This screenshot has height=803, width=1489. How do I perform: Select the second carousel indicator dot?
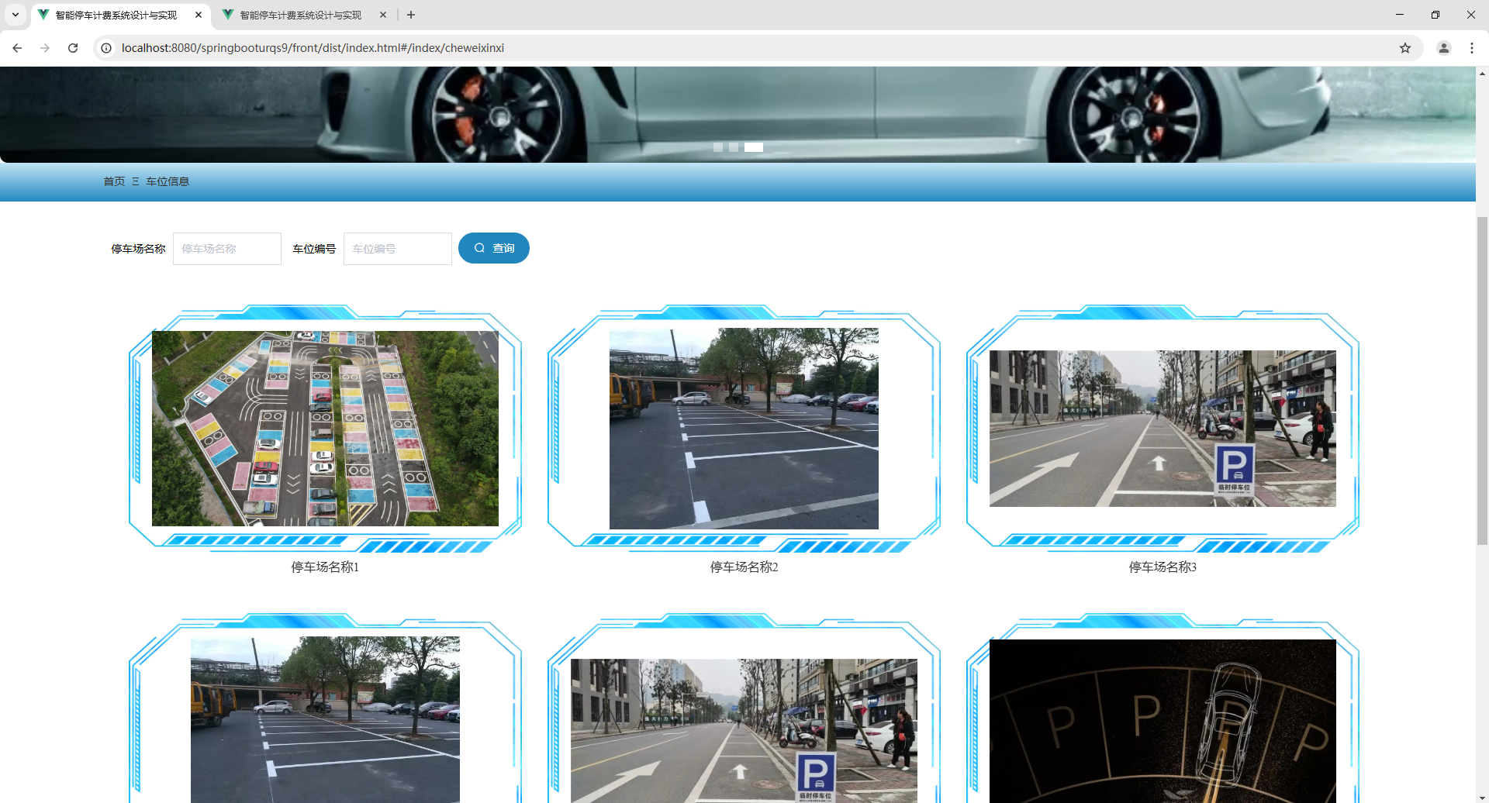[734, 147]
